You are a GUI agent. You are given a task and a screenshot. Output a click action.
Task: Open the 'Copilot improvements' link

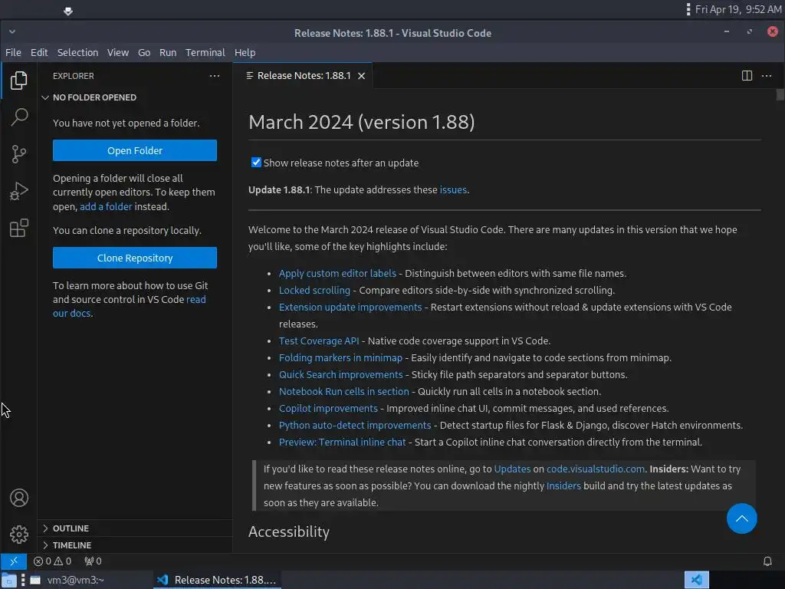pos(328,408)
